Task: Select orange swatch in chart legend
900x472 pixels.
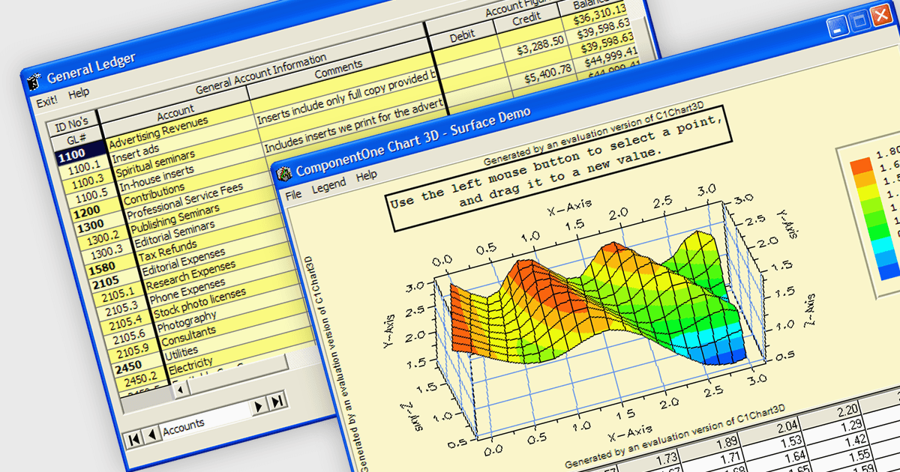Action: pos(861,167)
